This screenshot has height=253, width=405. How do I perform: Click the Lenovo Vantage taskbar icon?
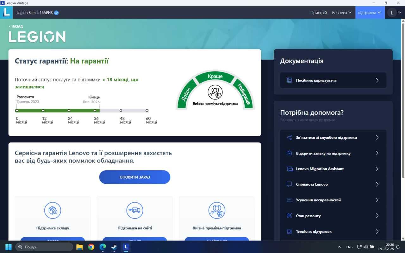[x=126, y=247]
